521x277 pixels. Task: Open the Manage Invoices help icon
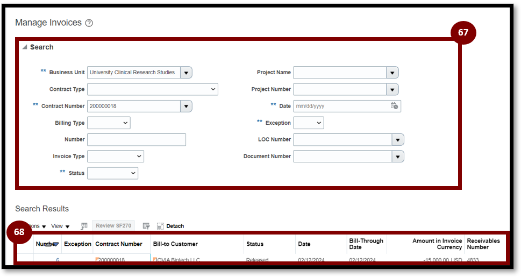tap(89, 23)
